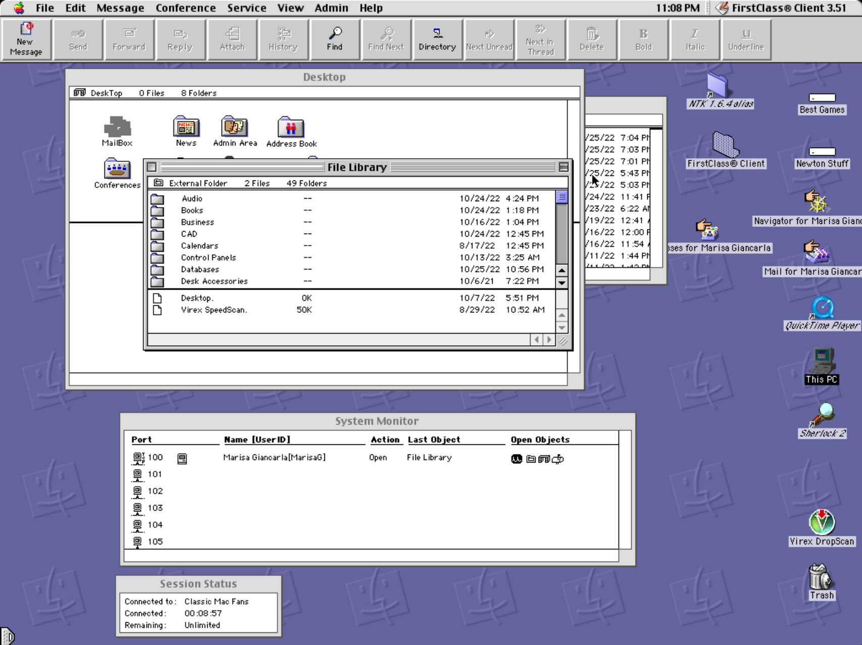Image resolution: width=862 pixels, height=645 pixels.
Task: Open the File menu
Action: tap(44, 8)
